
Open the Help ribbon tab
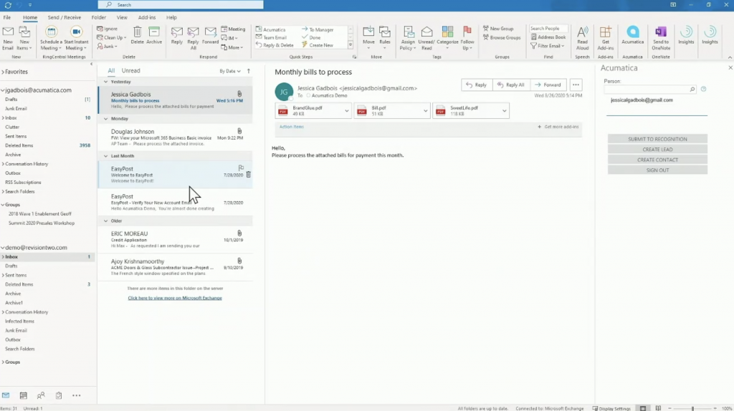[x=171, y=17]
